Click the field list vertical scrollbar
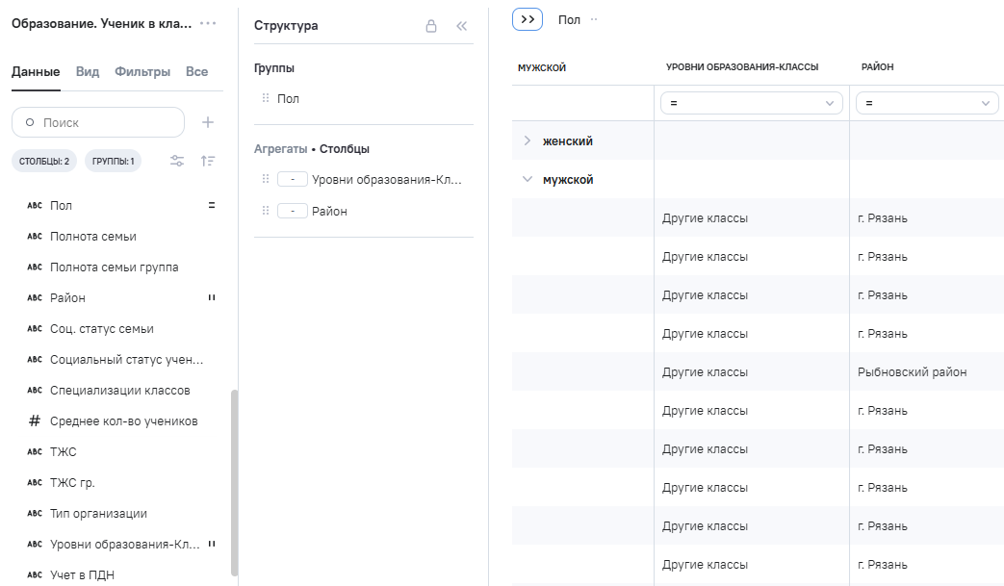The image size is (1004, 586). pyautogui.click(x=234, y=481)
